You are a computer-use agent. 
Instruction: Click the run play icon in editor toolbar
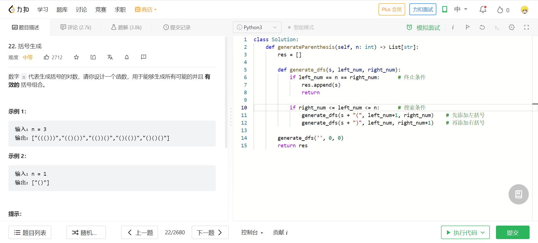point(467,27)
